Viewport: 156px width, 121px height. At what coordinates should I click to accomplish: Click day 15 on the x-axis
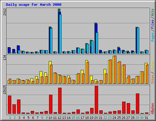tap(73, 118)
